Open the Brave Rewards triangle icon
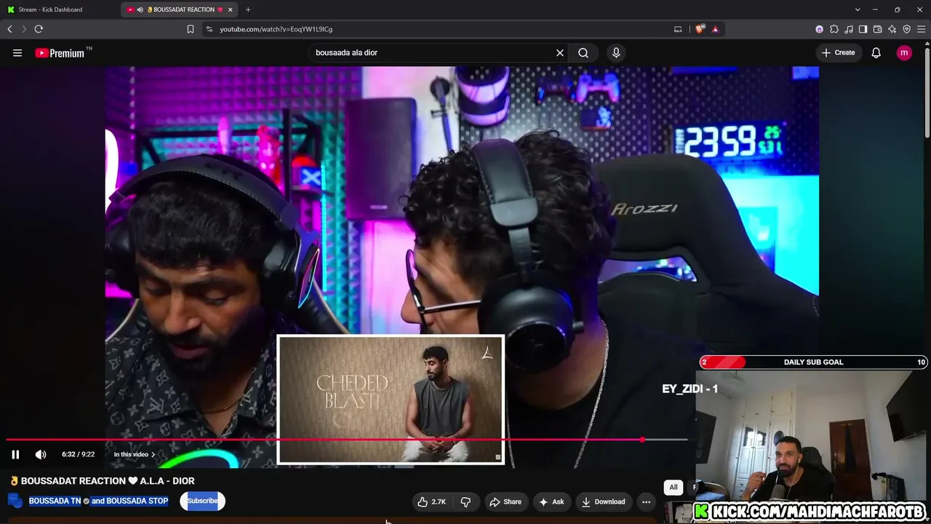Screen dimensions: 931x524 pyautogui.click(x=715, y=29)
